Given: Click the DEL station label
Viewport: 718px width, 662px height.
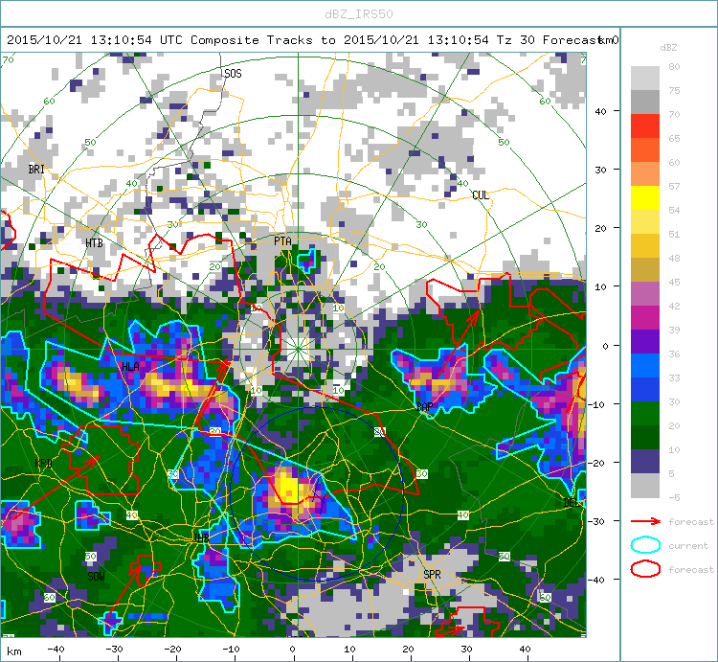Looking at the screenshot, I should (571, 503).
